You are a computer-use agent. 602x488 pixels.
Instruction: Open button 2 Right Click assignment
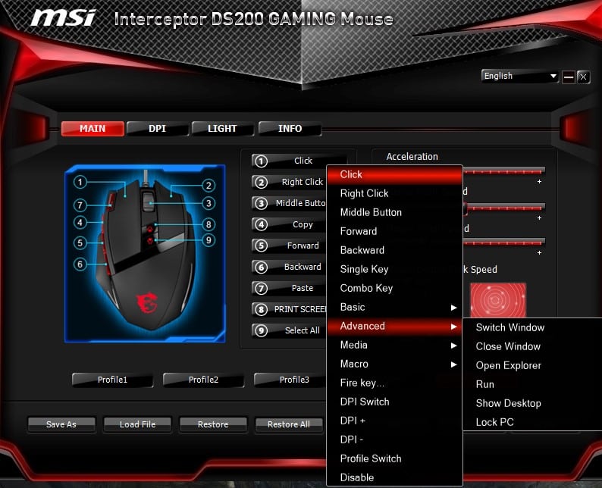[290, 182]
